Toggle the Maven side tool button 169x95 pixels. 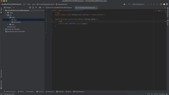tap(168, 23)
